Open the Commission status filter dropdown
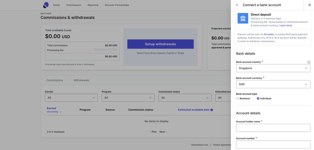Image resolution: width=314 pixels, height=150 pixels. (x=185, y=98)
